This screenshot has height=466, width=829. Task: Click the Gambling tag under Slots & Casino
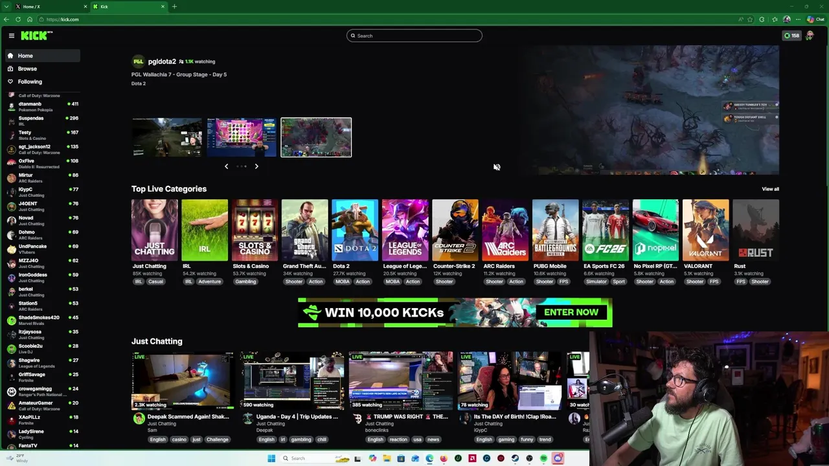click(245, 282)
